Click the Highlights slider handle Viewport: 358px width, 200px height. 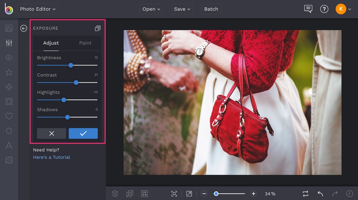(x=64, y=100)
